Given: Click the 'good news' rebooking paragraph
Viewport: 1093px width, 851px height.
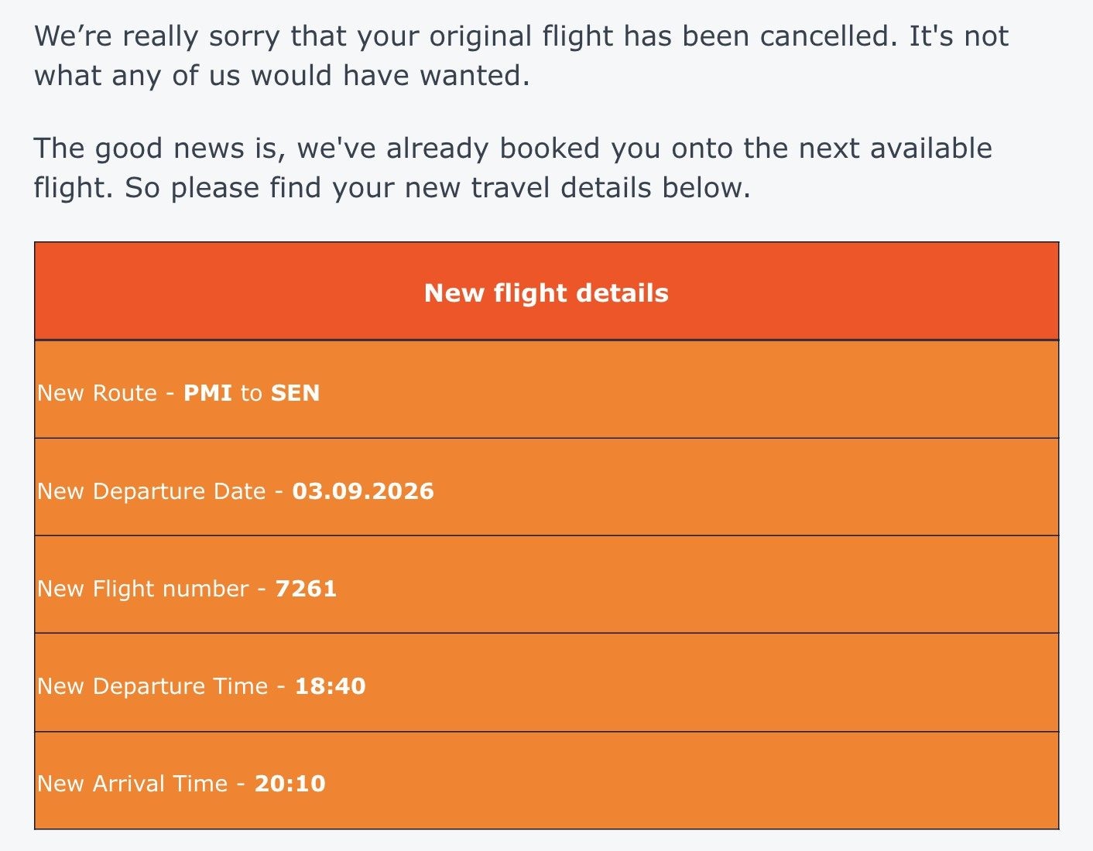Looking at the screenshot, I should coord(513,168).
